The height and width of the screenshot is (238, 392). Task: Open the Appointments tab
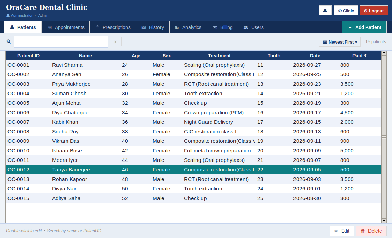click(x=66, y=27)
